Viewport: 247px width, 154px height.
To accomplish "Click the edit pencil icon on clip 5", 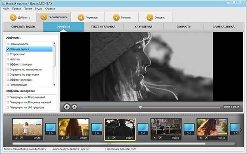I will click(x=206, y=138).
